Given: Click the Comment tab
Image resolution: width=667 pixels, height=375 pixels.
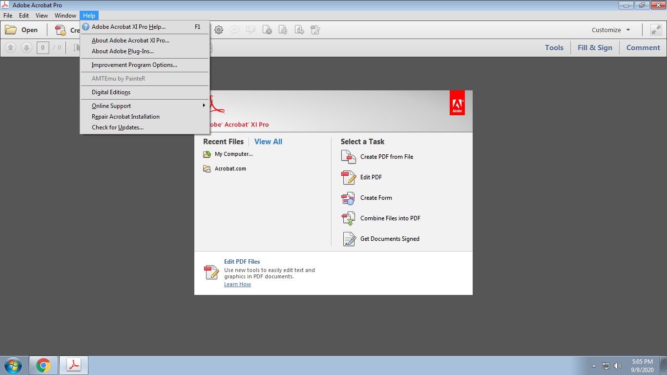Looking at the screenshot, I should (643, 47).
